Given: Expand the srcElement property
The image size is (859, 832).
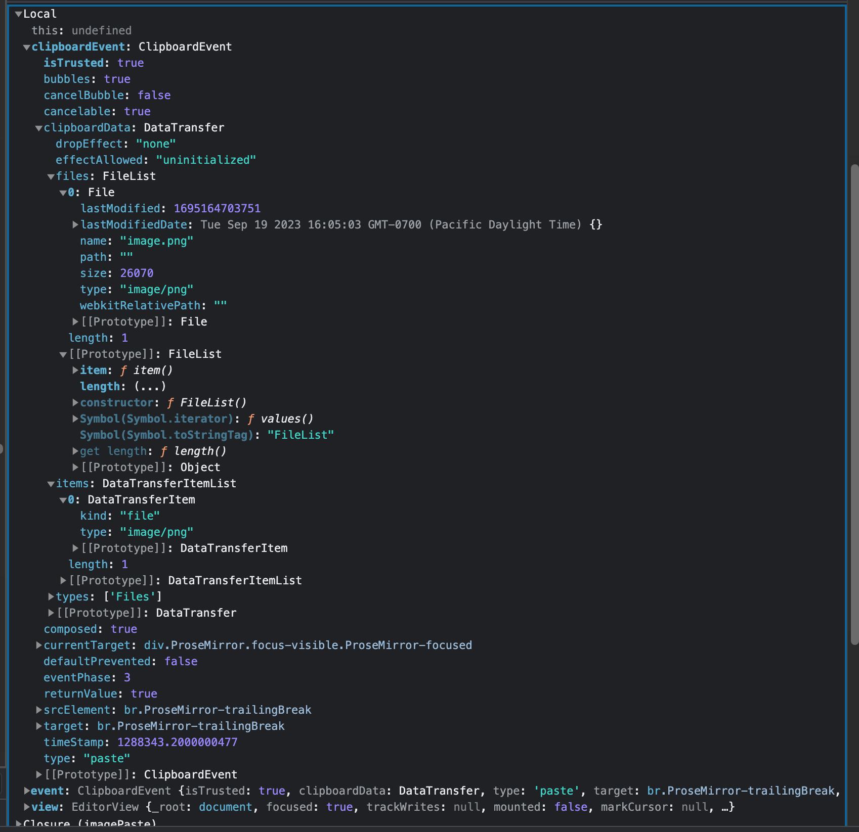Looking at the screenshot, I should (x=38, y=710).
